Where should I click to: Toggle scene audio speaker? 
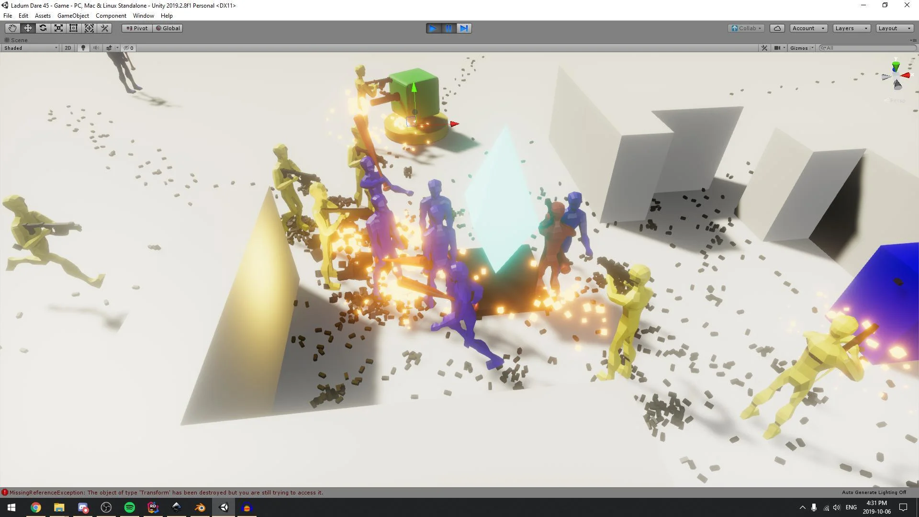click(96, 48)
